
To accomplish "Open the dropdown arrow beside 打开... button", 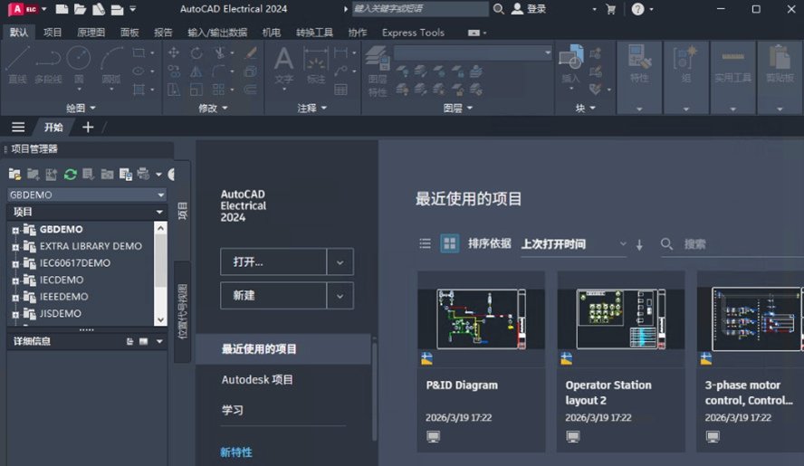I will (x=340, y=262).
